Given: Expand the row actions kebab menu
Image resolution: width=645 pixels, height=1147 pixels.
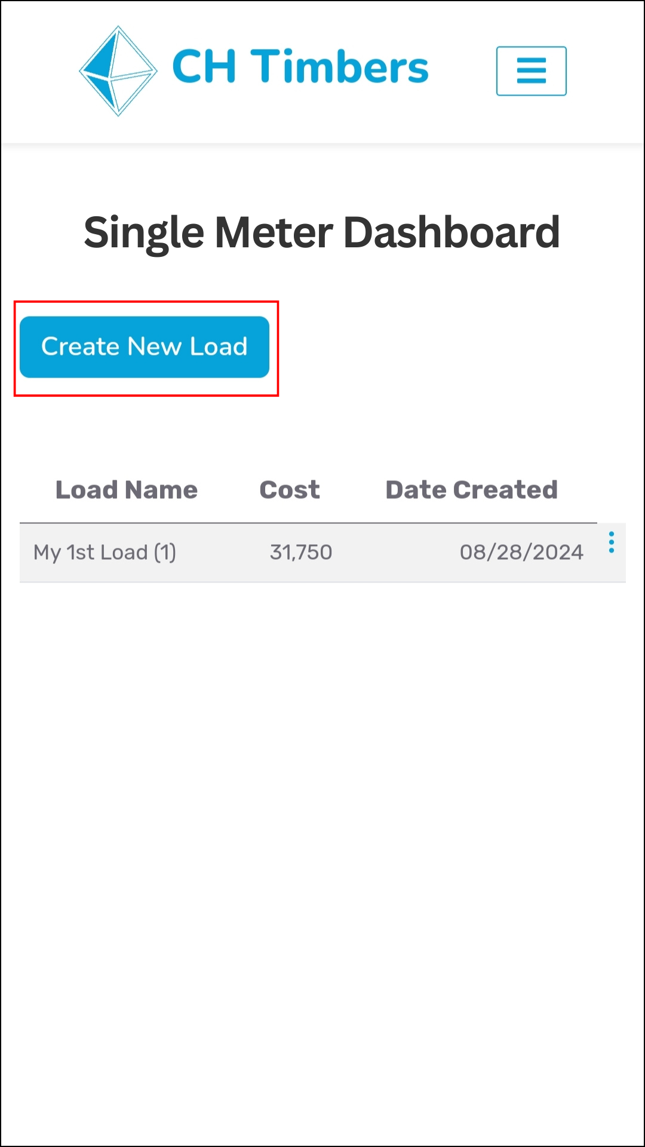Looking at the screenshot, I should [611, 542].
